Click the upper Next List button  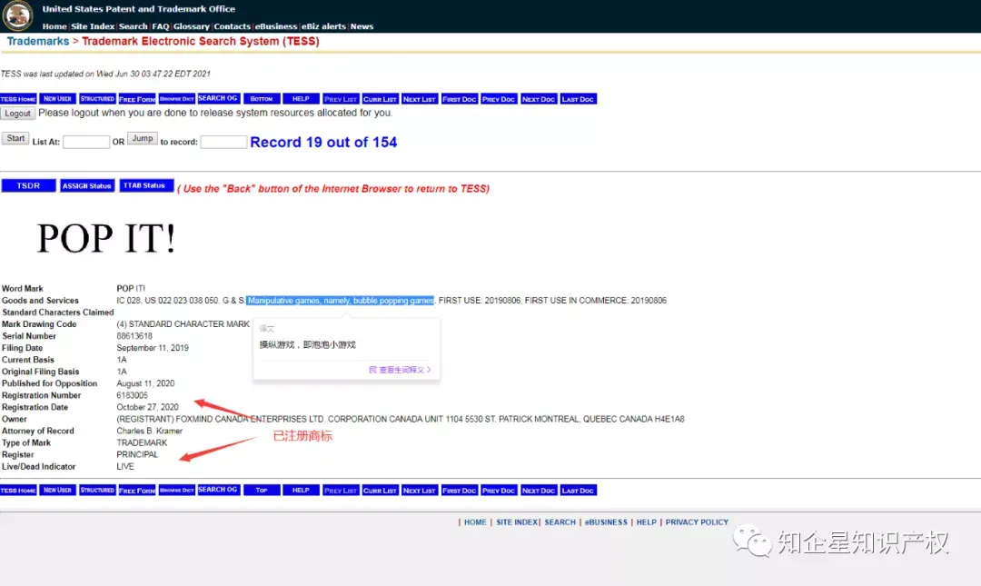(x=419, y=99)
